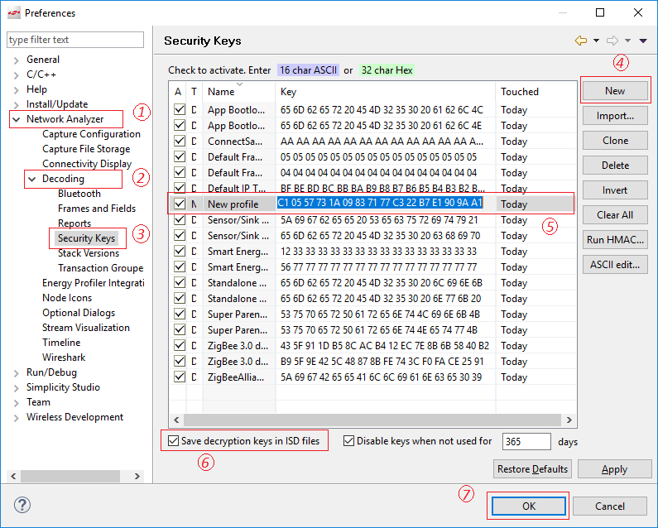Open the Connectivity Display page
This screenshot has width=658, height=528.
click(x=87, y=164)
